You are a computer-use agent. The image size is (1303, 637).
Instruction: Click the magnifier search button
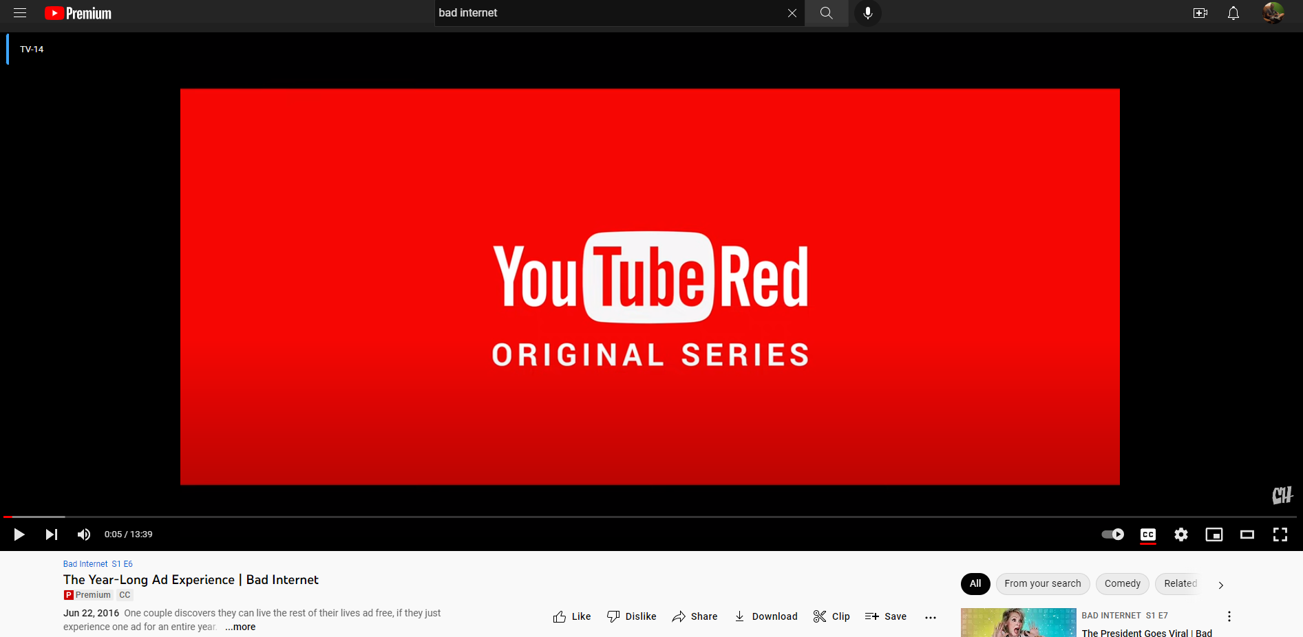coord(827,13)
